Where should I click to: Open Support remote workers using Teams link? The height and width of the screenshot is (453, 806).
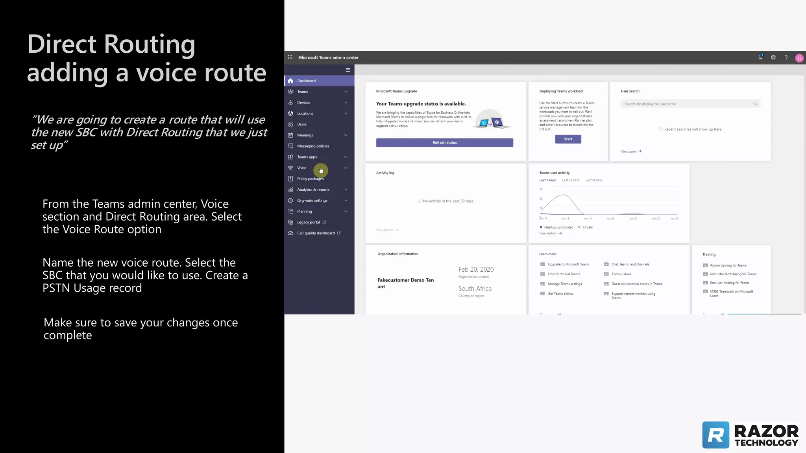coord(634,296)
